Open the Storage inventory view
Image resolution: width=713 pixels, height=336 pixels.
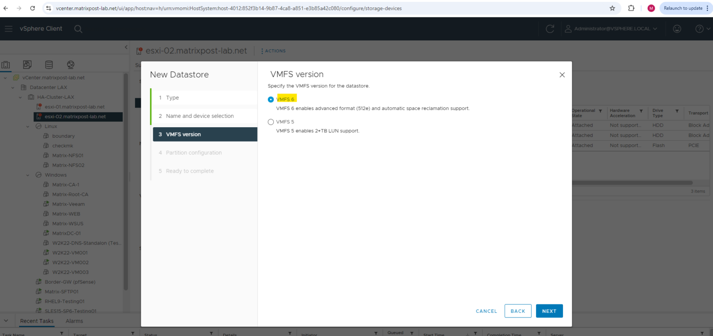tap(48, 65)
